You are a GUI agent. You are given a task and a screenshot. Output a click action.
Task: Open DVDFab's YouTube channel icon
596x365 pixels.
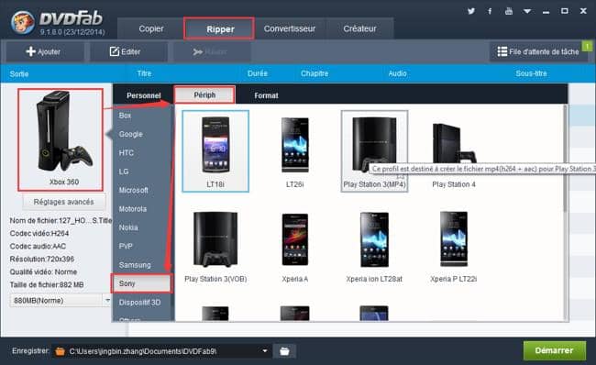pos(509,11)
